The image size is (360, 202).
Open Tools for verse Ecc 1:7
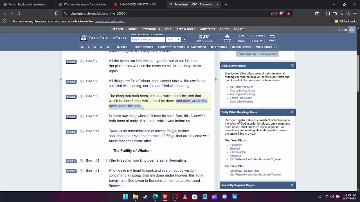pos(71,62)
